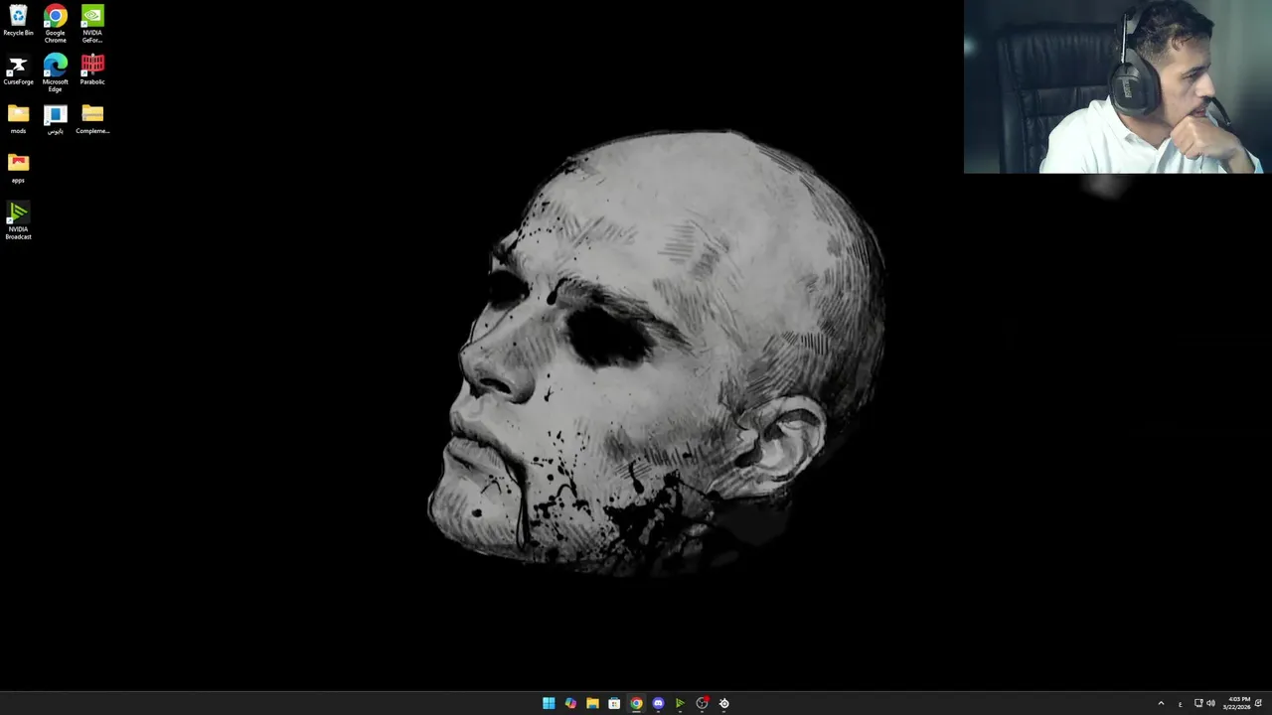Open NVIDIA Broadcast taskbar icon
Image resolution: width=1272 pixels, height=715 pixels.
[x=680, y=703]
